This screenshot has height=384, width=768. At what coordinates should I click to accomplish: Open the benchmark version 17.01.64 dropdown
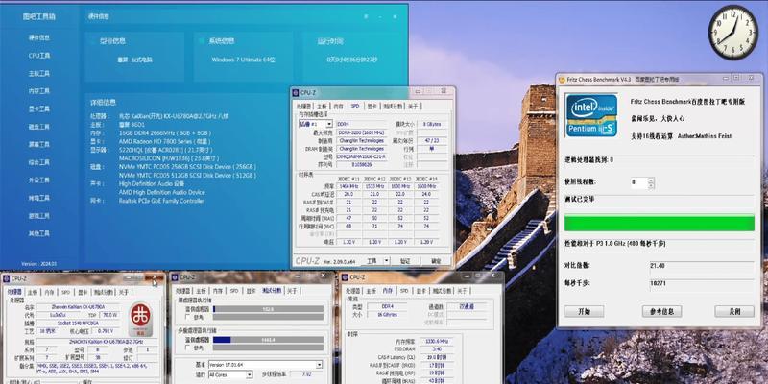pyautogui.click(x=266, y=365)
